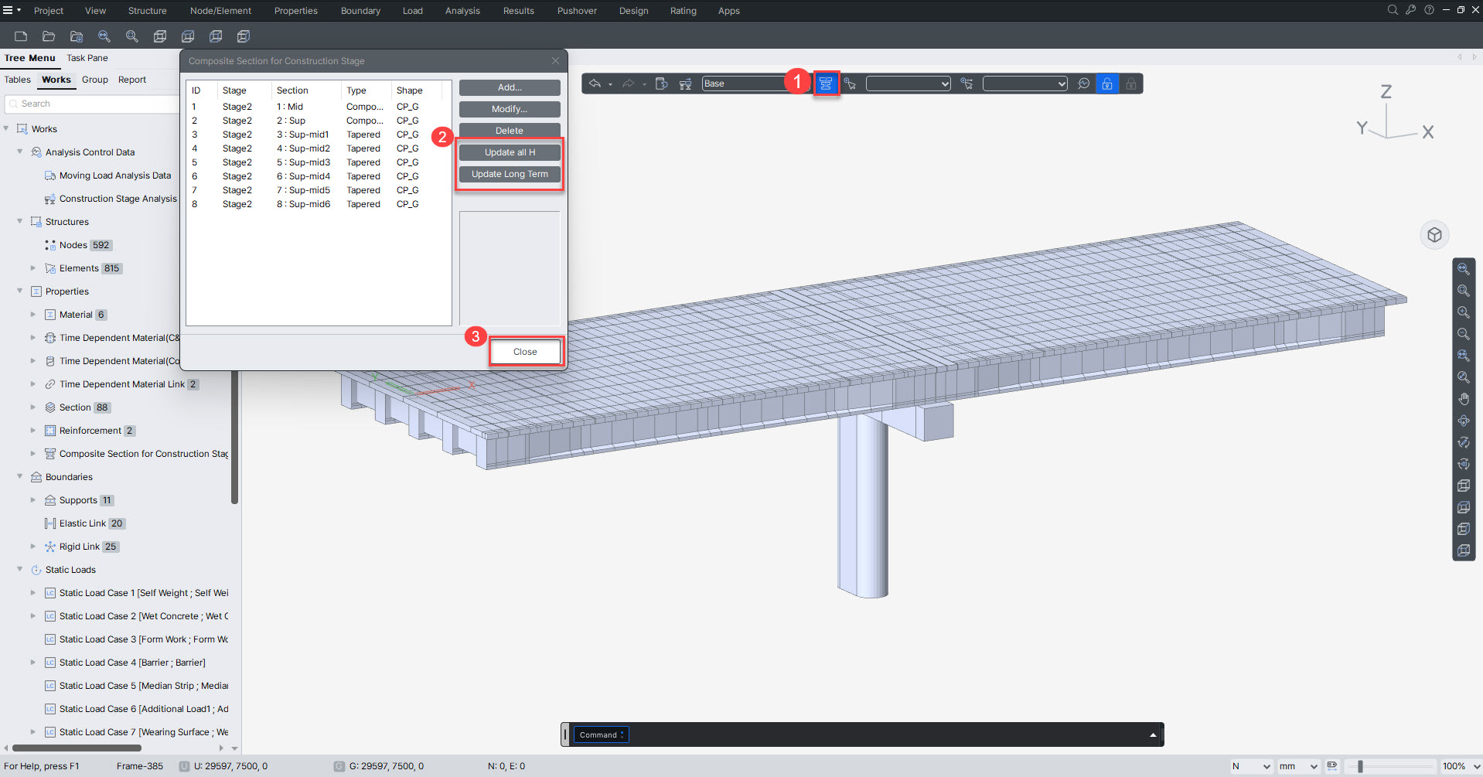Open the Node/Element menu

tap(220, 11)
